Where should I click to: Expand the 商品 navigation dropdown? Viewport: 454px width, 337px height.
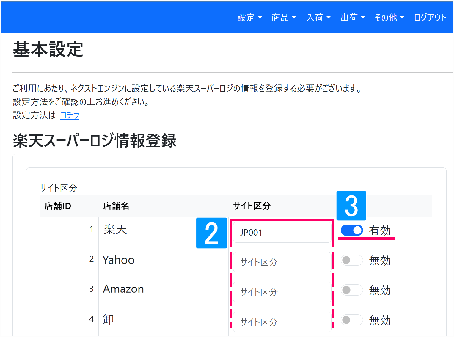284,18
